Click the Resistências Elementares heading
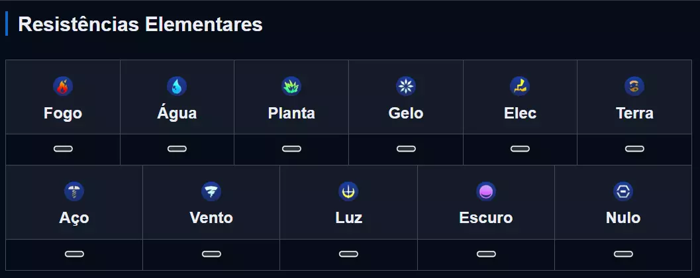This screenshot has width=700, height=278. coord(140,24)
